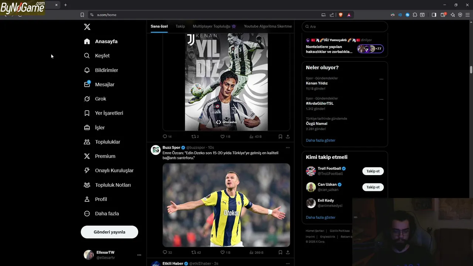Open more options on Buzz Spor post
This screenshot has height=266, width=473.
(x=288, y=148)
